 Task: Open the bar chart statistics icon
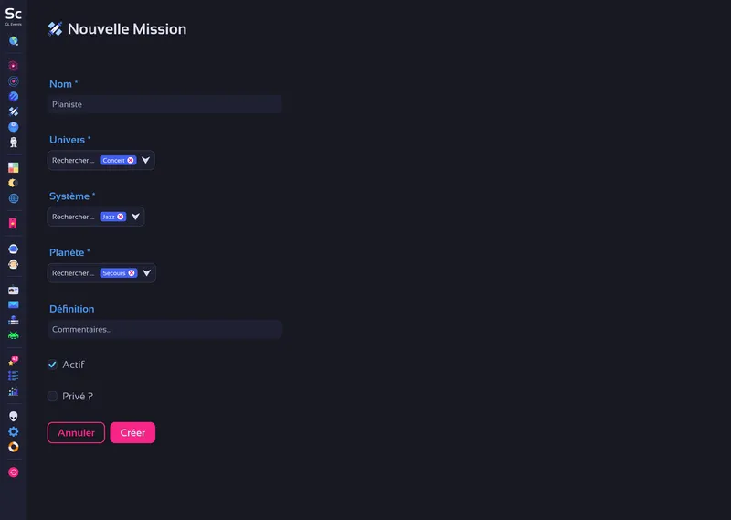click(14, 391)
